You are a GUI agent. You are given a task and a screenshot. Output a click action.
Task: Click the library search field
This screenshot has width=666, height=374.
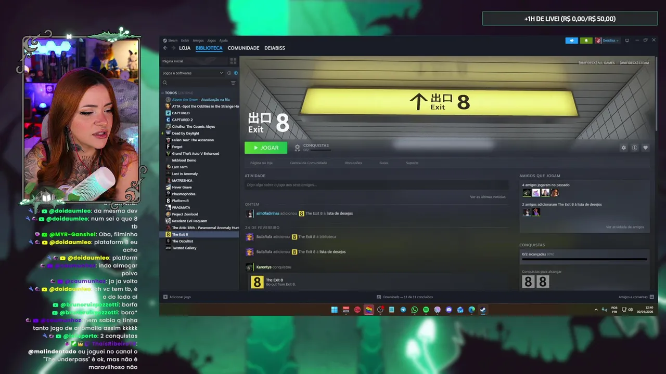tap(195, 83)
